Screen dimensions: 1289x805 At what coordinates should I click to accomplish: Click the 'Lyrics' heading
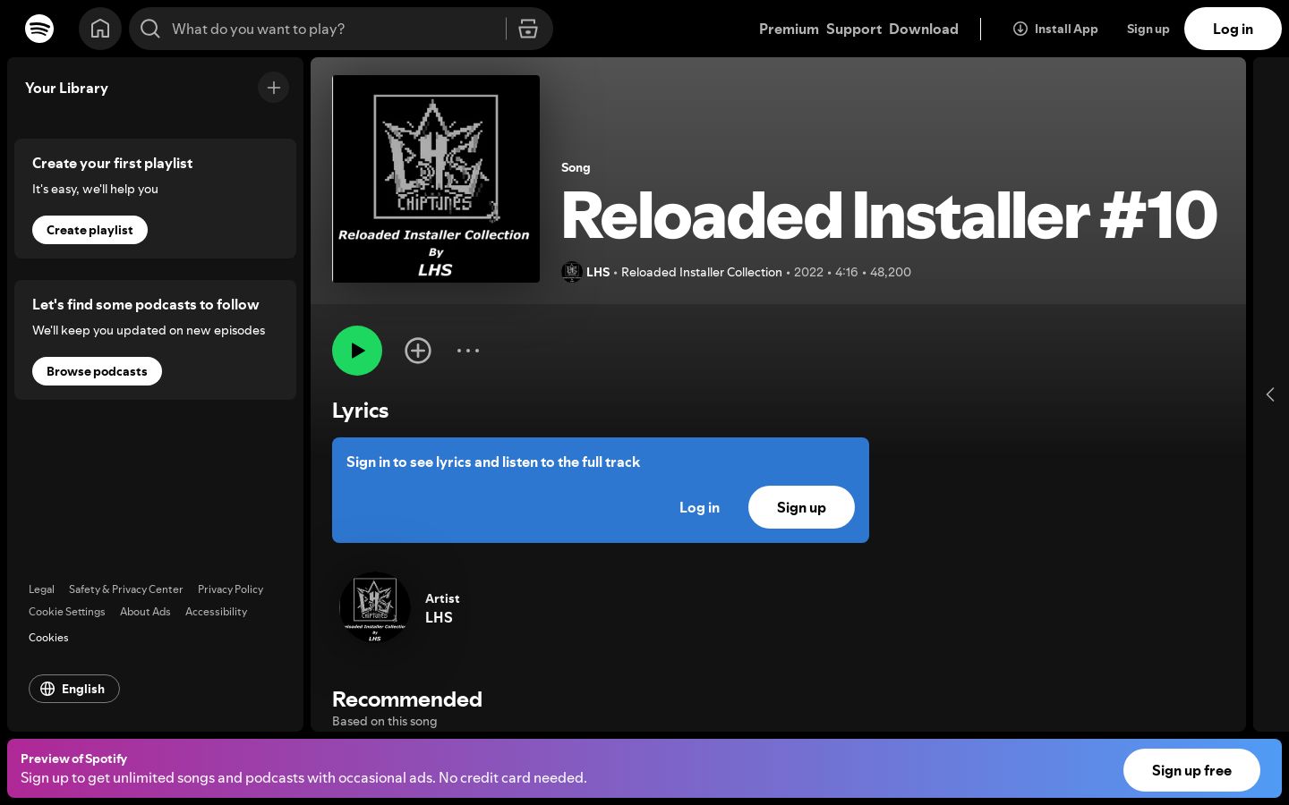(360, 411)
